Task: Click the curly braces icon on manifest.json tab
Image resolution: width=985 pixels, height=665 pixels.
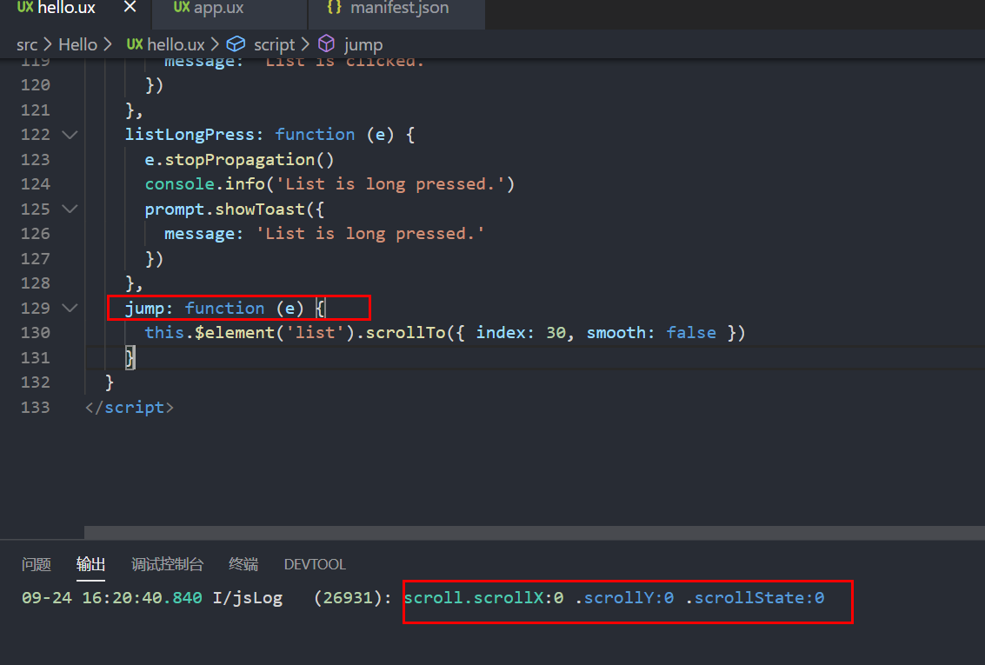Action: coord(334,8)
